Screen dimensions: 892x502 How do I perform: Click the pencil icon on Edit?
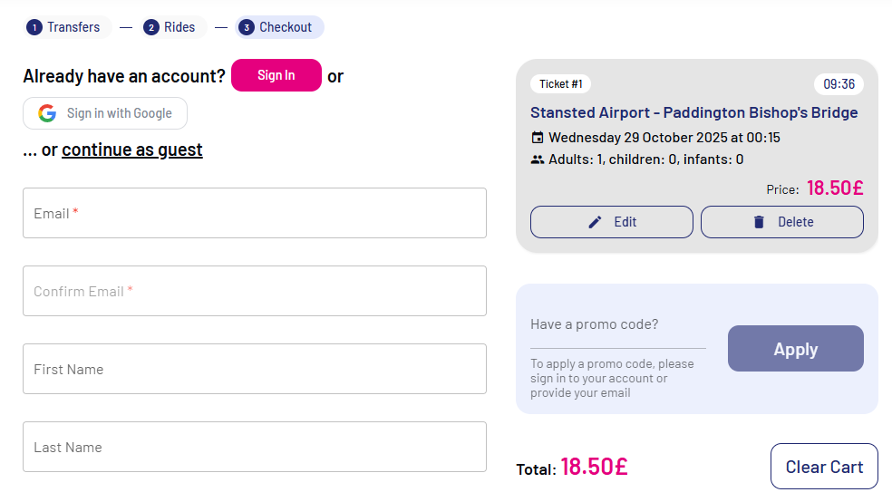pos(595,222)
